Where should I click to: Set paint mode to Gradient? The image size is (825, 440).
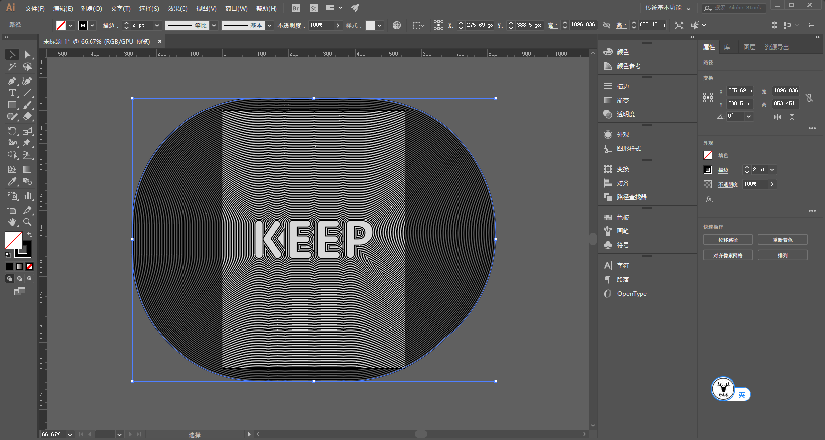coord(19,267)
